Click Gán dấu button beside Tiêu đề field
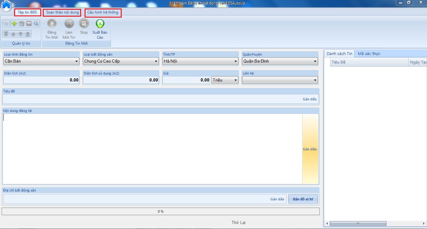 [x=309, y=99]
